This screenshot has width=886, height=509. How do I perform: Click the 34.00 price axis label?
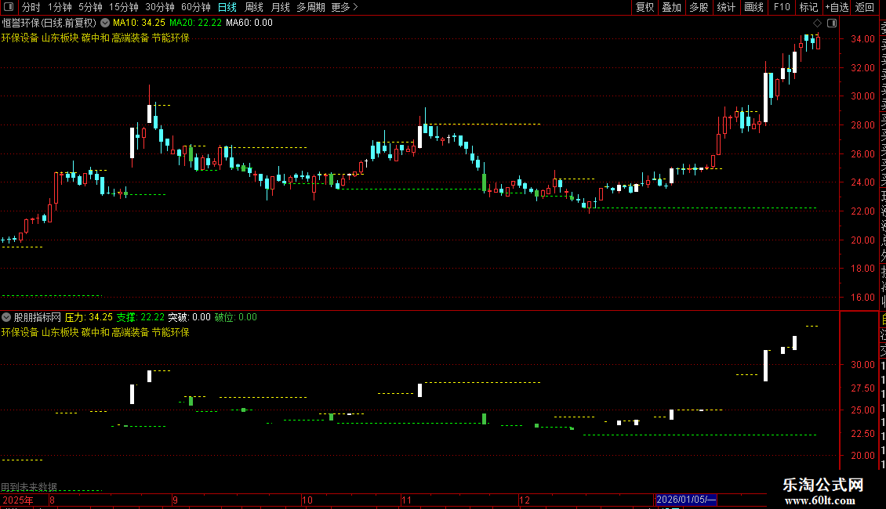(x=862, y=39)
